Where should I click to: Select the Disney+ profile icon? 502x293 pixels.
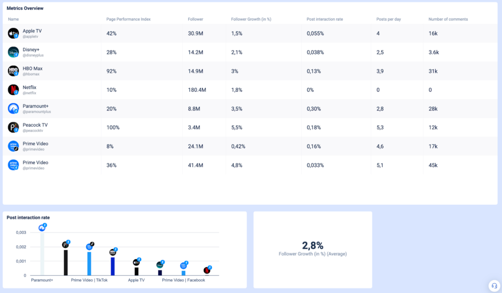pos(13,52)
